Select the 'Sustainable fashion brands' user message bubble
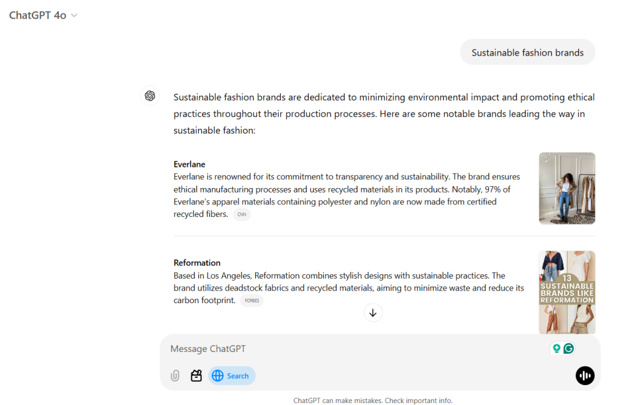This screenshot has width=644, height=405. [527, 52]
